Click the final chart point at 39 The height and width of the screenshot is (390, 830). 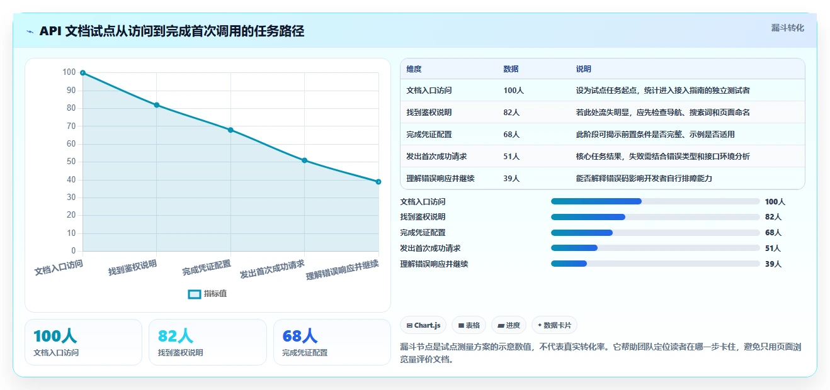coord(378,182)
